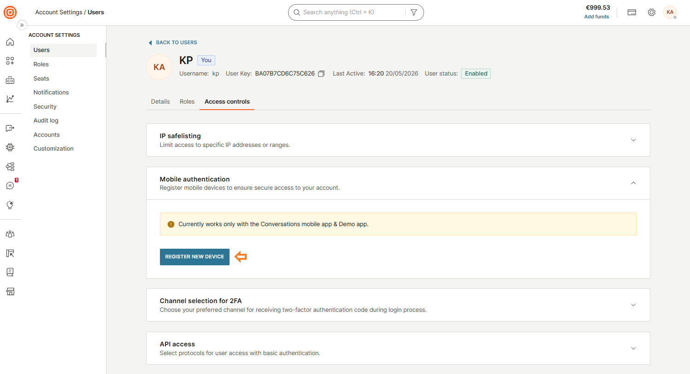This screenshot has height=374, width=690.
Task: Click Mobile authentication section title
Action: pyautogui.click(x=195, y=179)
